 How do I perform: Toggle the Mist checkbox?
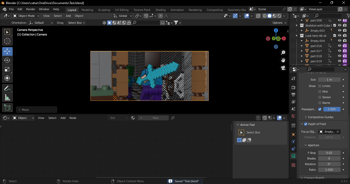coord(319,91)
